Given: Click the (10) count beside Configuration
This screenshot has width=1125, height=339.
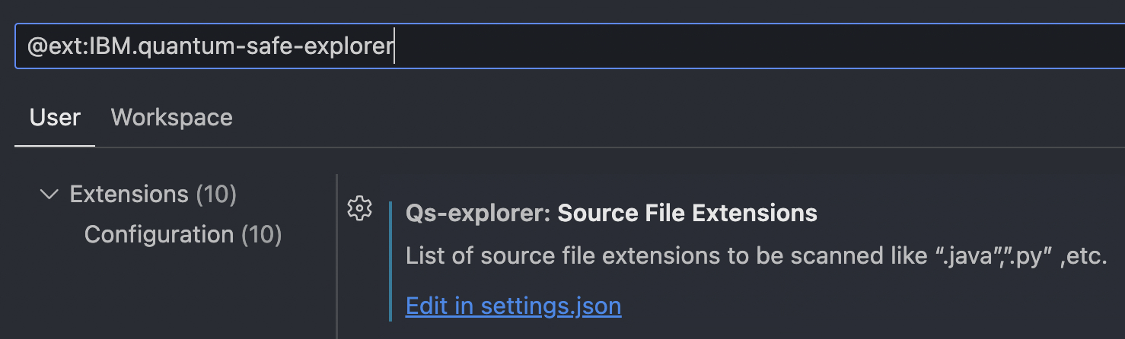Looking at the screenshot, I should tap(262, 234).
